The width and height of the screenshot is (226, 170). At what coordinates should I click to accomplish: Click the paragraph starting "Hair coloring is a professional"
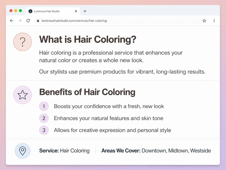point(111,56)
